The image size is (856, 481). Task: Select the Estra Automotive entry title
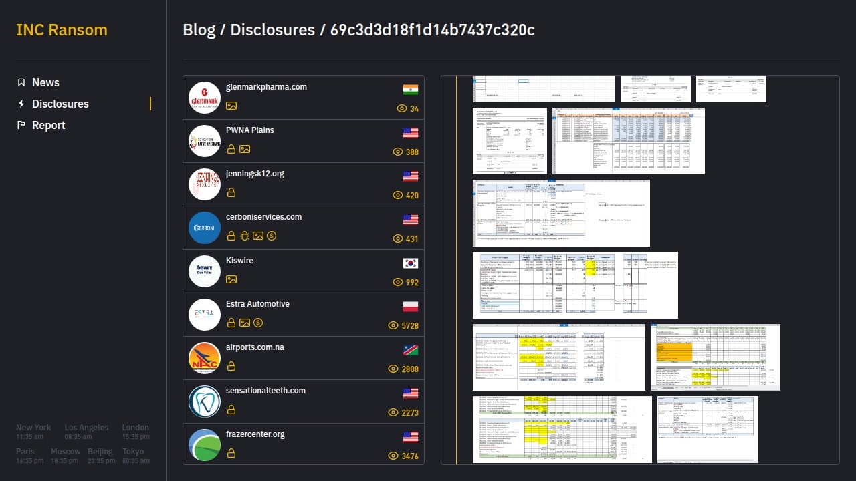tap(257, 304)
